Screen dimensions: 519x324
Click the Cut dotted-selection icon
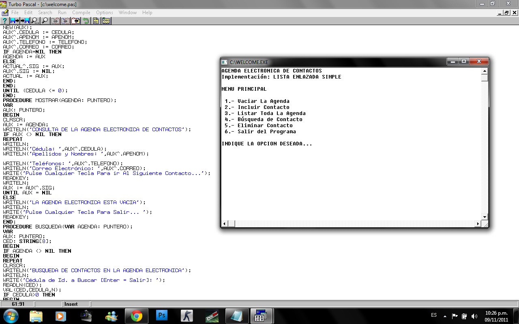55,21
